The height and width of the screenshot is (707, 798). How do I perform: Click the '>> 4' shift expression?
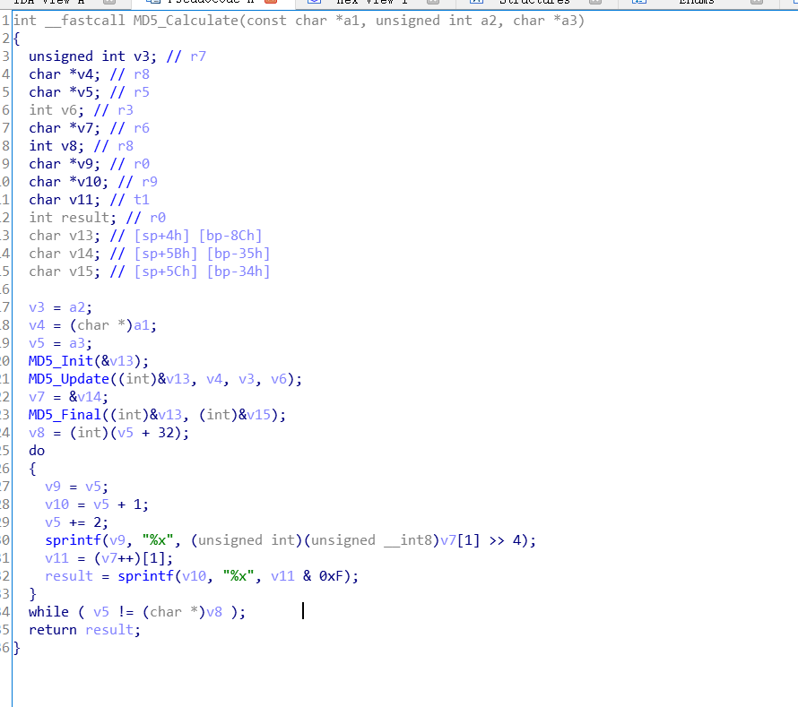506,540
